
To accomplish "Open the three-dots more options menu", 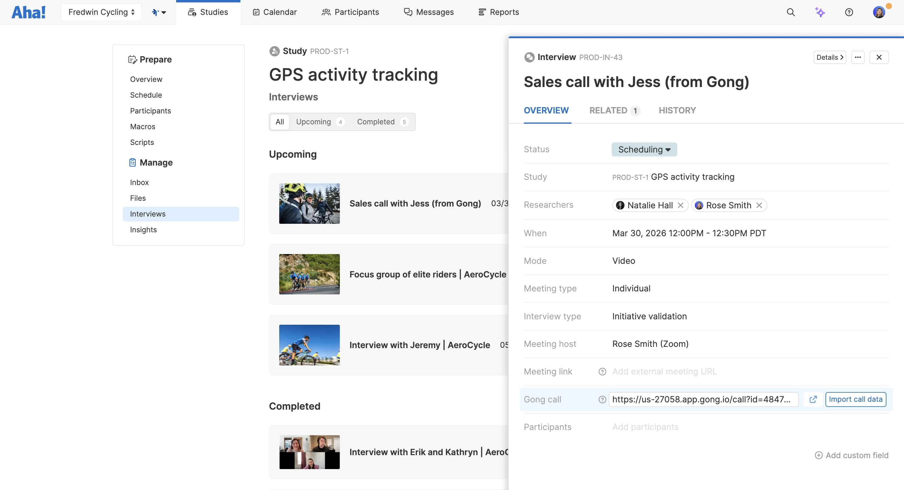I will click(858, 57).
